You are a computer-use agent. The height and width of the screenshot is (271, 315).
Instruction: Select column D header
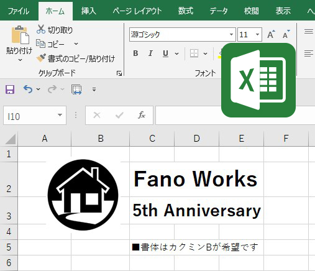[196, 139]
